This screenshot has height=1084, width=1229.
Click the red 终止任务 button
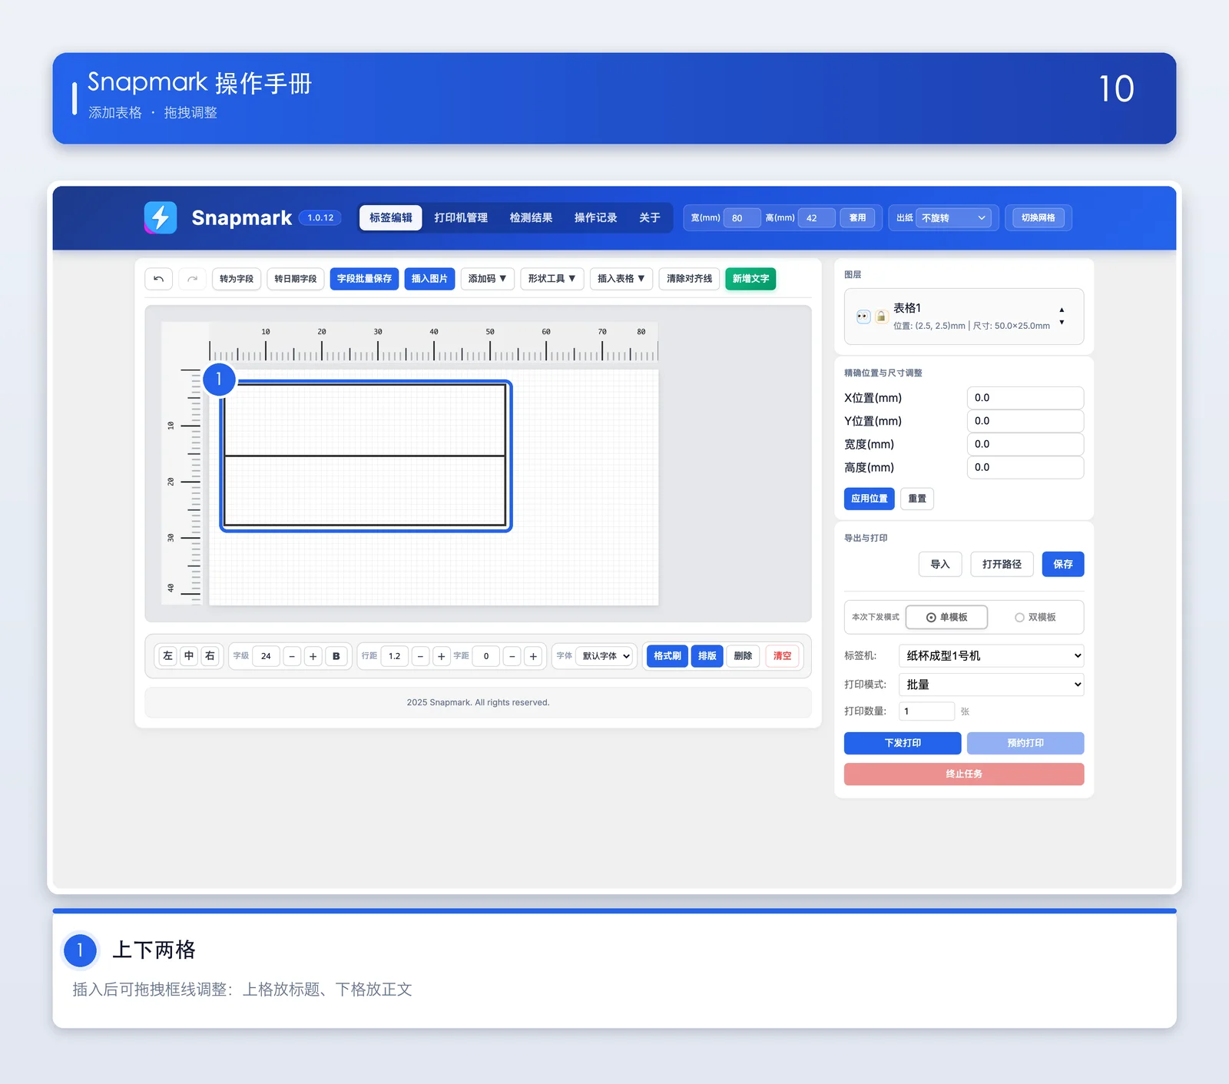pyautogui.click(x=964, y=774)
